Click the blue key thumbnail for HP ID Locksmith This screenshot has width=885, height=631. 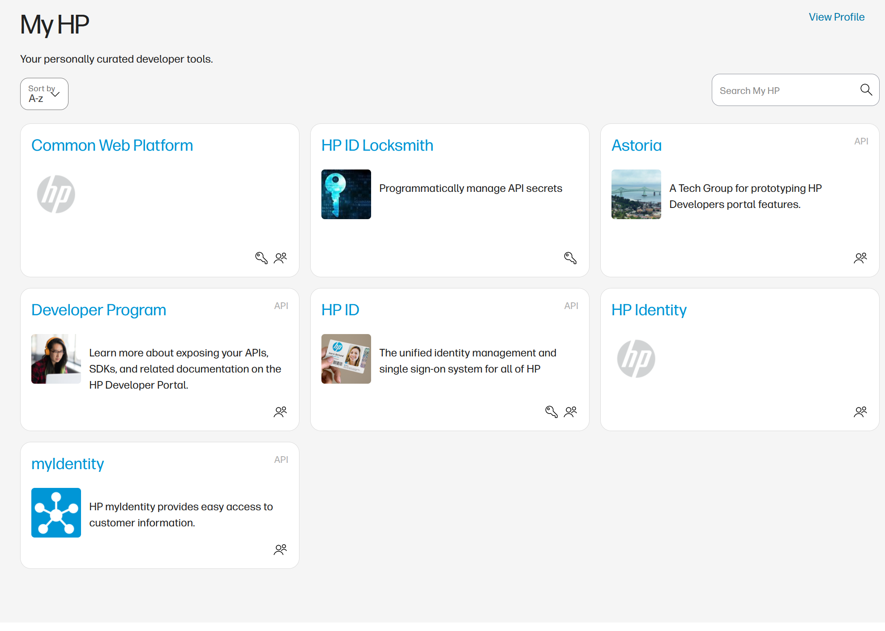346,194
